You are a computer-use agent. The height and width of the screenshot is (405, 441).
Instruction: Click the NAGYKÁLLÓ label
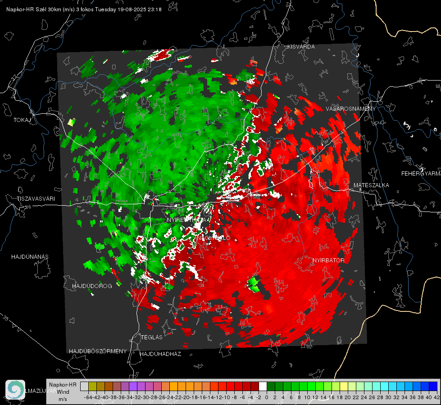tap(213, 238)
